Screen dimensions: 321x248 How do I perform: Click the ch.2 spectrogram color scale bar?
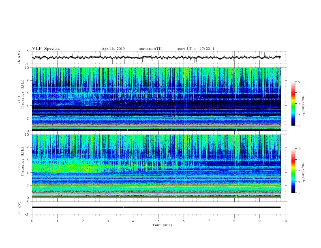pos(293,171)
